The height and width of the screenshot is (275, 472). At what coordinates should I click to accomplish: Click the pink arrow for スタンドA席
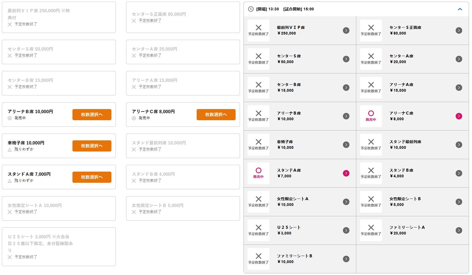coord(346,173)
